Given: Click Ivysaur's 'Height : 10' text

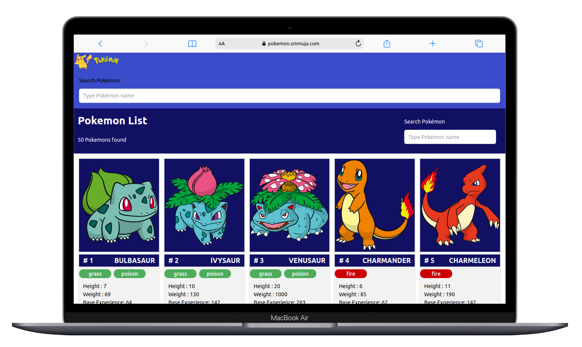Looking at the screenshot, I should tap(181, 286).
